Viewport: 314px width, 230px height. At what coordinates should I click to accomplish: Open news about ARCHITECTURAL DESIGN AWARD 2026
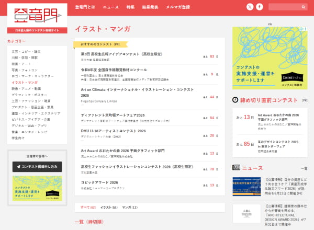[286, 215]
